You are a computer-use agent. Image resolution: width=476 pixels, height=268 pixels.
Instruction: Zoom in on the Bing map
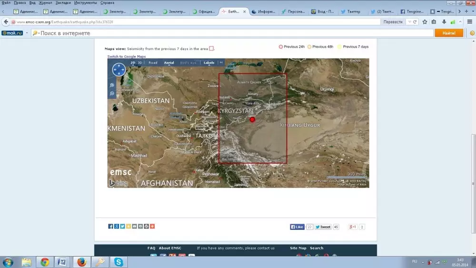pos(112,85)
